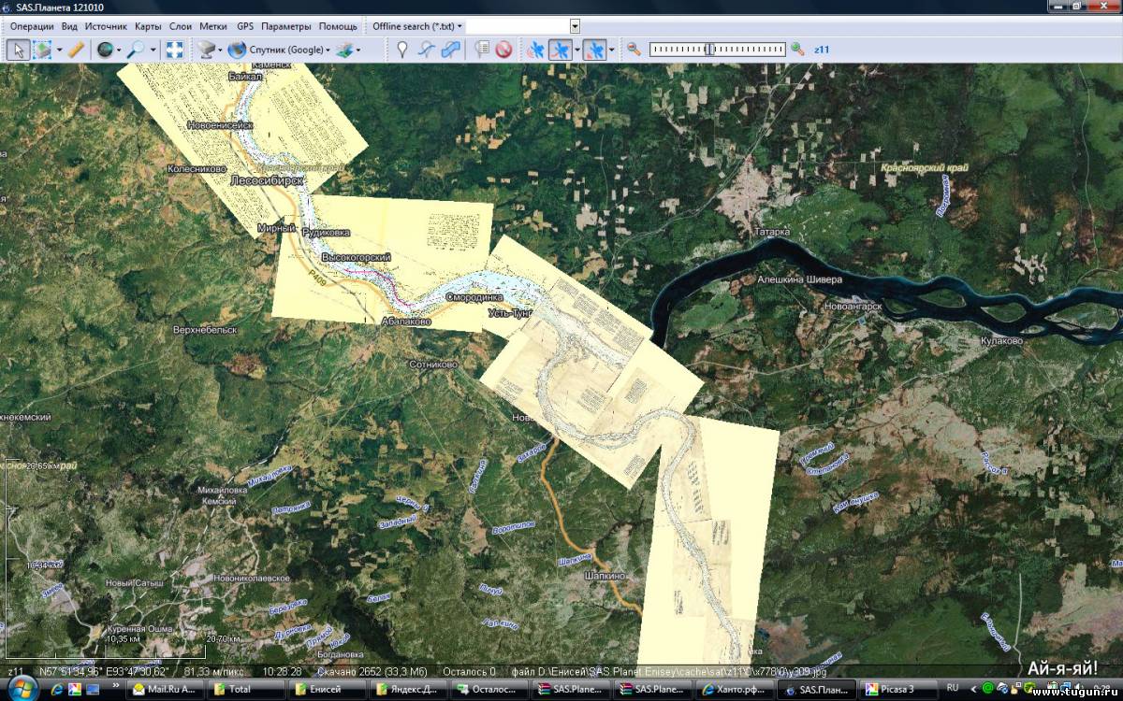Expand the search field history arrow

tap(576, 26)
